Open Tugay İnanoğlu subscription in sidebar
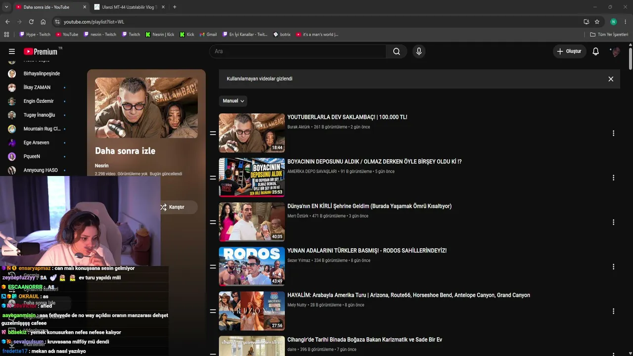The height and width of the screenshot is (356, 633). (x=38, y=115)
